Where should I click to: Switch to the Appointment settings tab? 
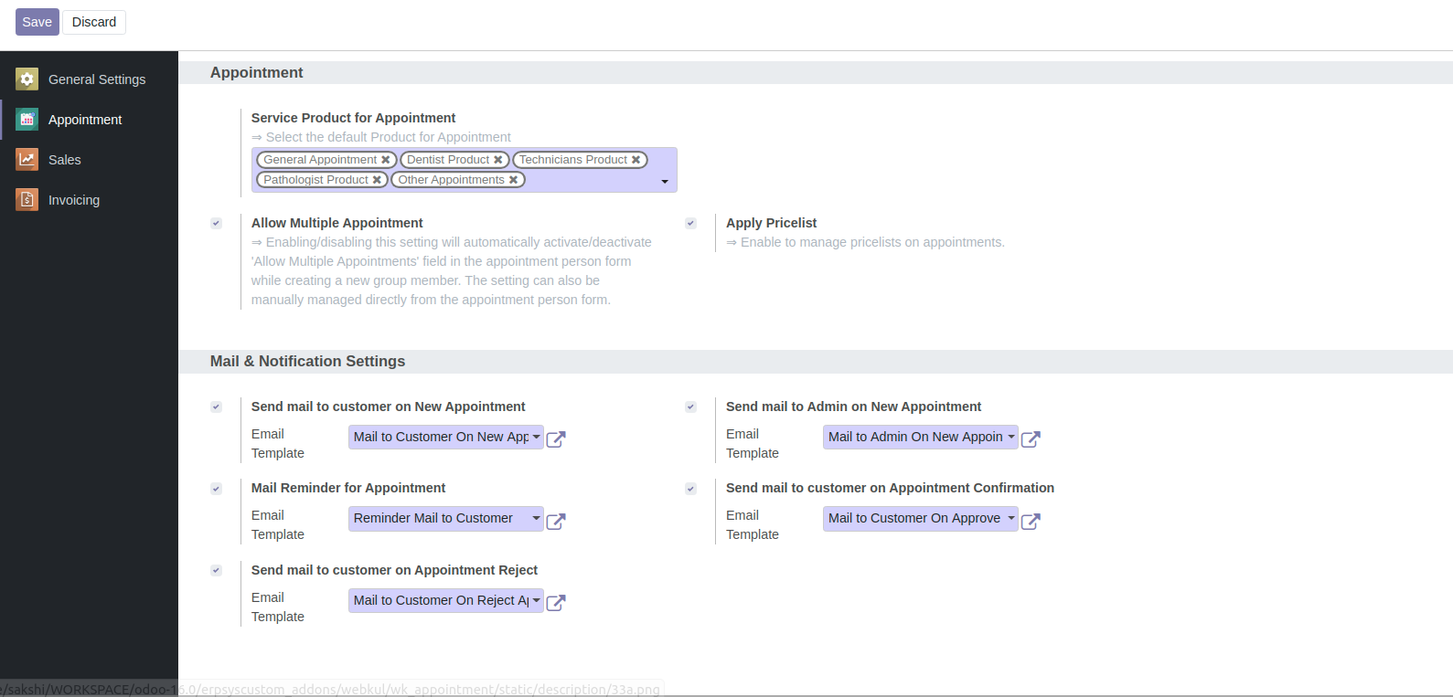(85, 120)
